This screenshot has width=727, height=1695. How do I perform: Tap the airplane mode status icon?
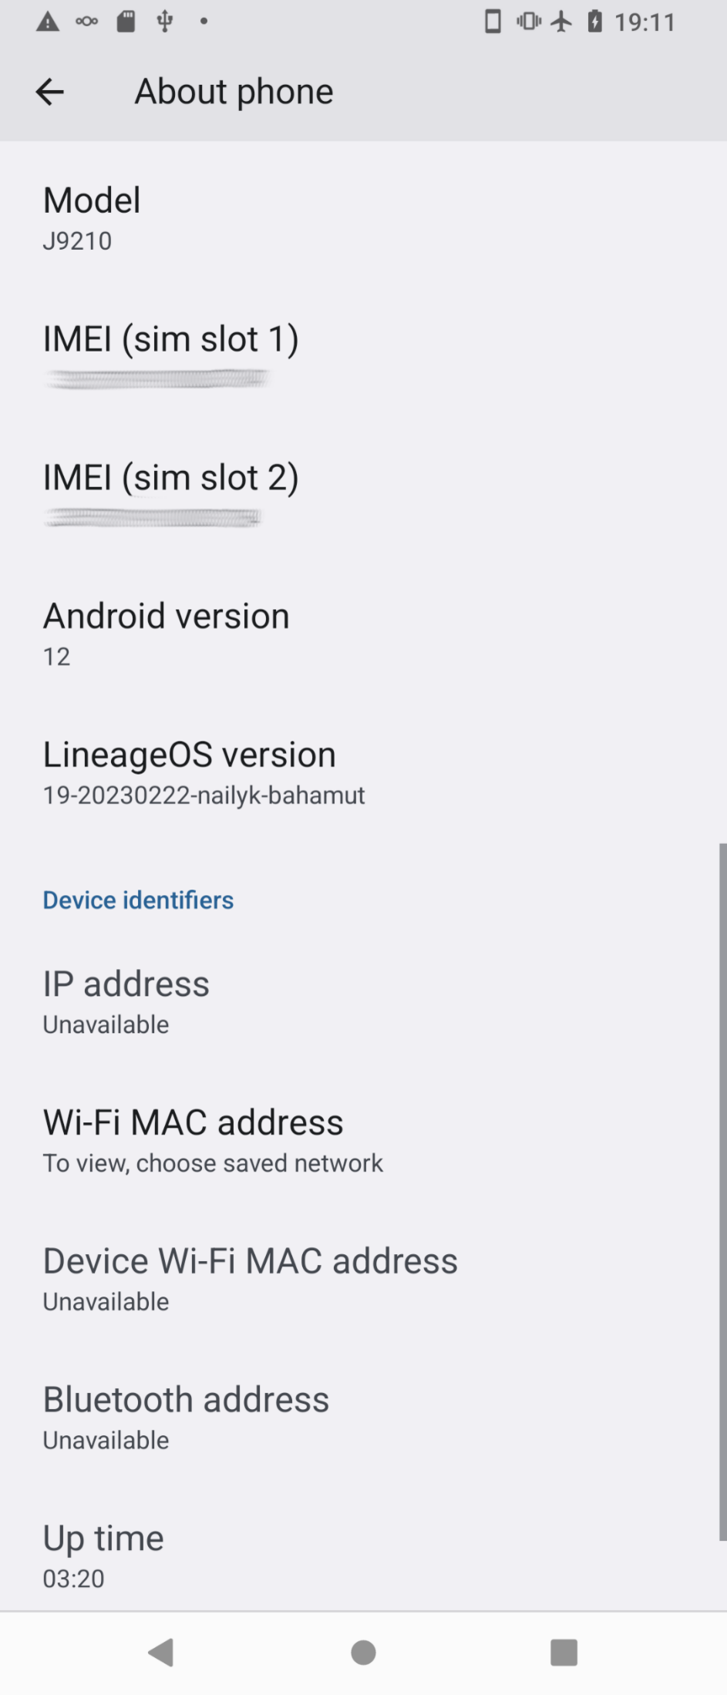pos(562,22)
